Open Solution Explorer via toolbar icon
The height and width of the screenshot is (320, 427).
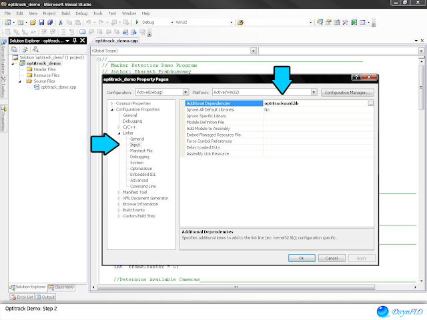pyautogui.click(x=320, y=22)
